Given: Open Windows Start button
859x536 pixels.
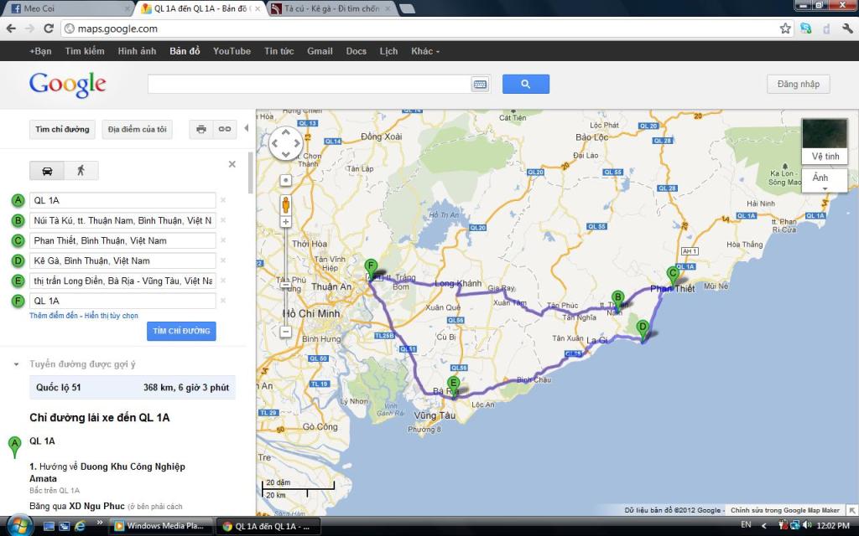Looking at the screenshot, I should click(x=19, y=526).
